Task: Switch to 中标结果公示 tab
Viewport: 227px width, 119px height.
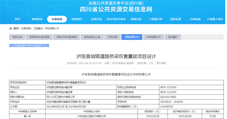Action: click(154, 37)
